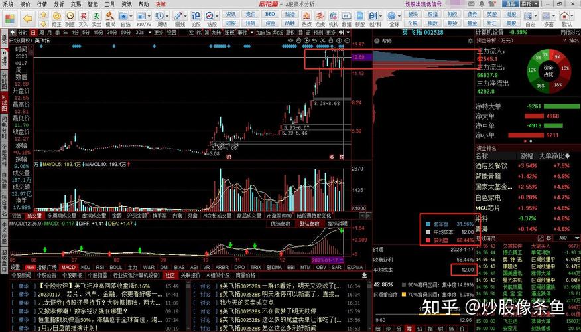Switch to 分时 intraday view

click(23, 33)
